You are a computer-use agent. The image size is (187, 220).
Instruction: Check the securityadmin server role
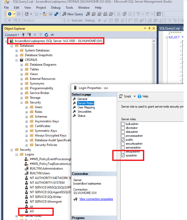click(x=123, y=144)
